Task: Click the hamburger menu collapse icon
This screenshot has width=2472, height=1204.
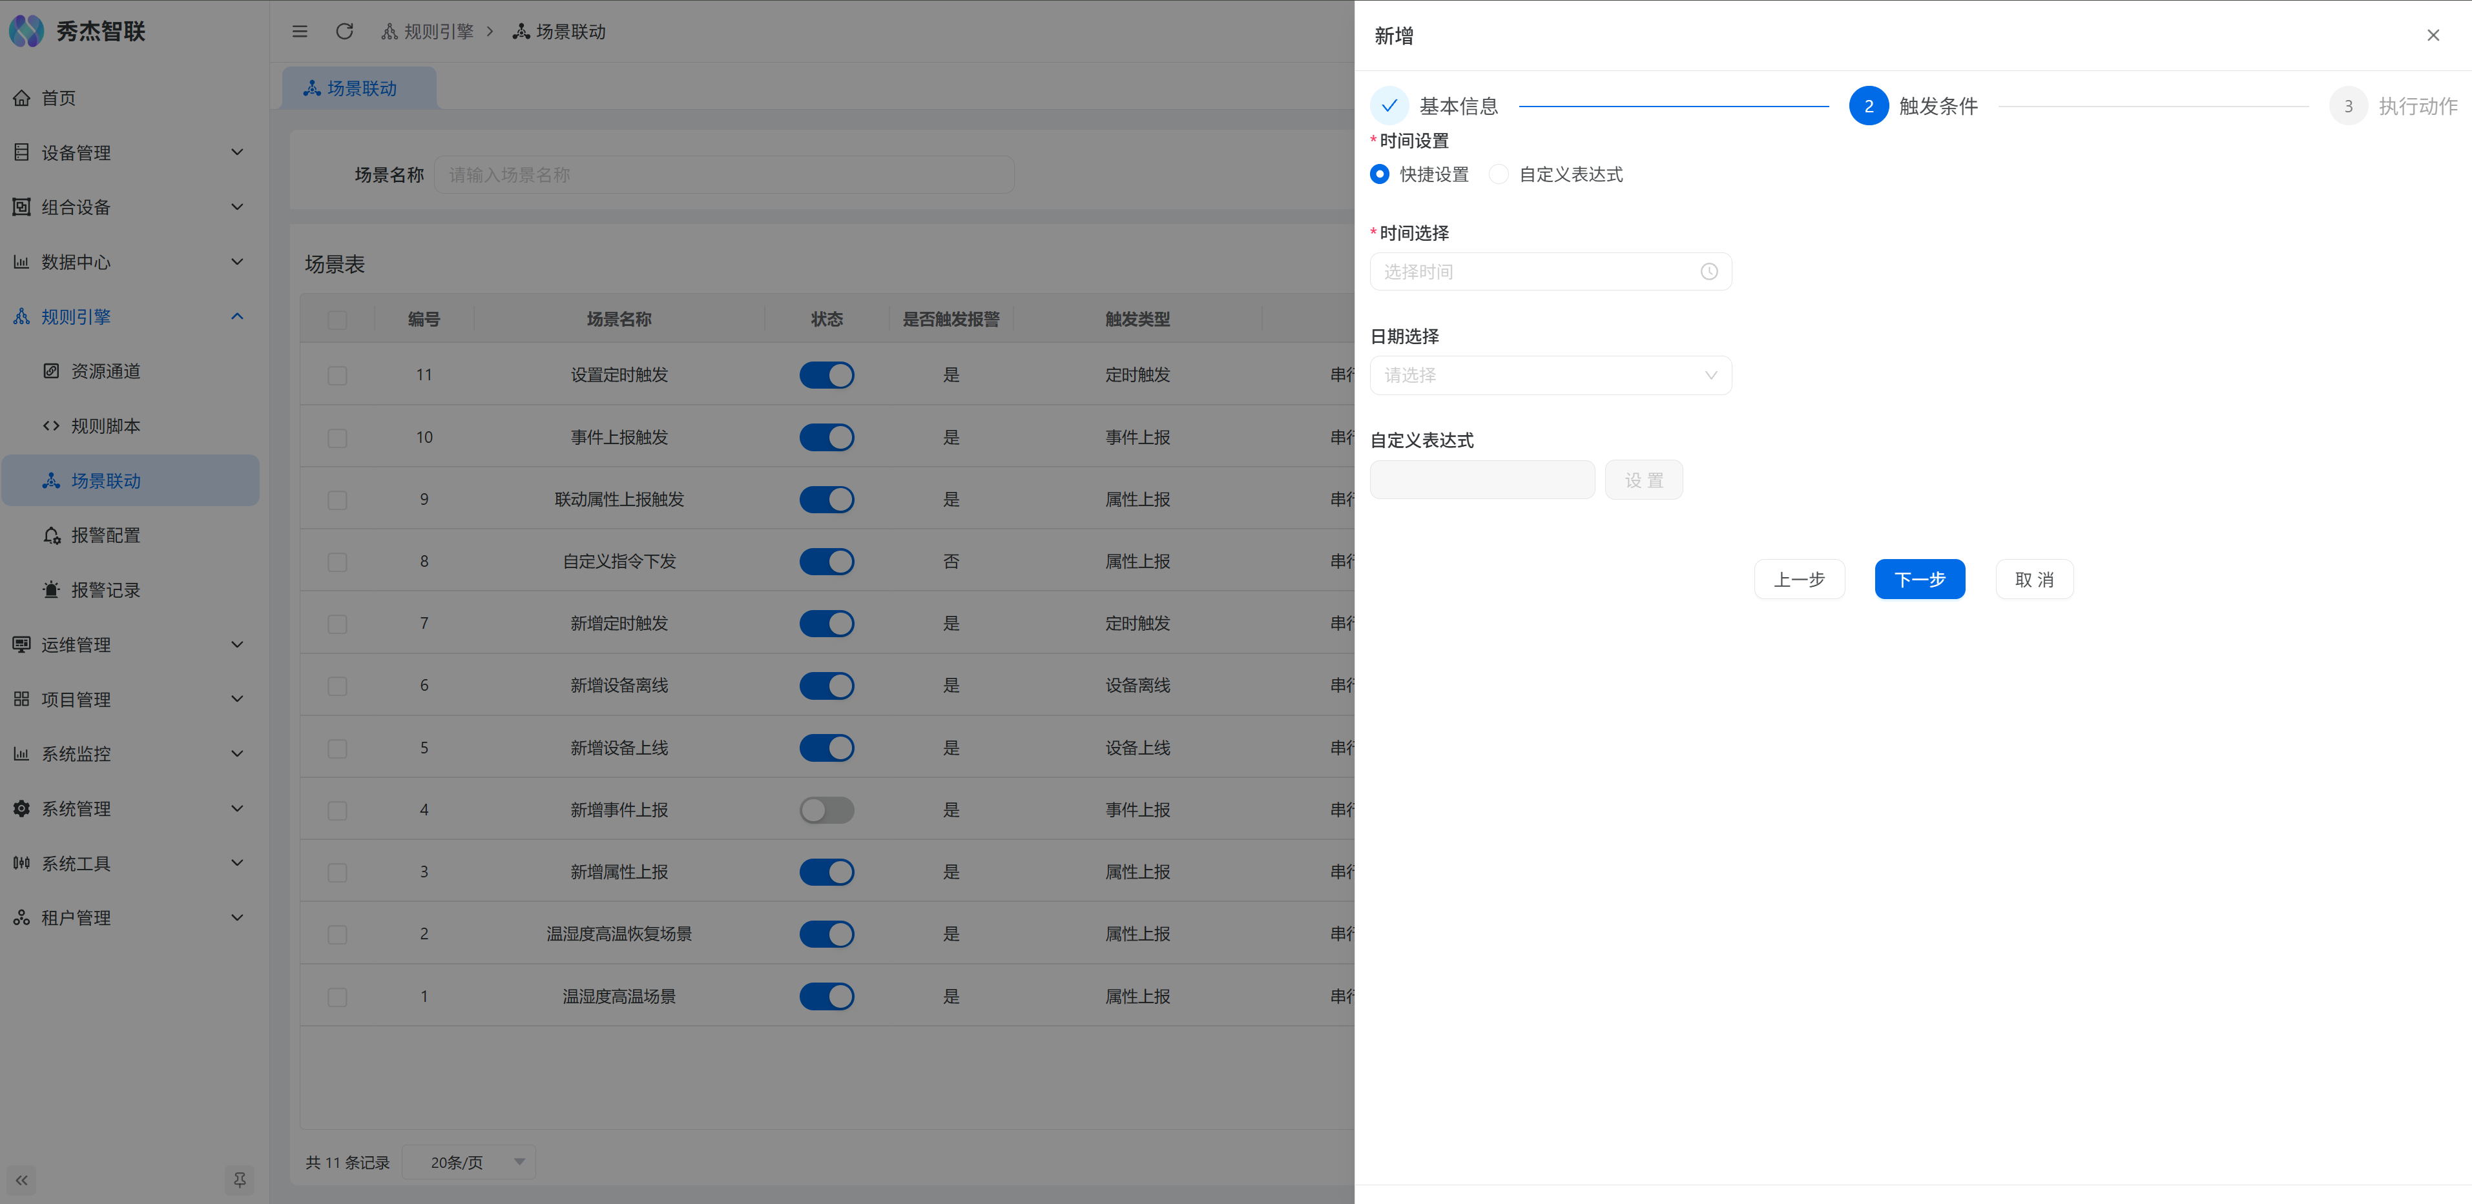Action: [300, 32]
